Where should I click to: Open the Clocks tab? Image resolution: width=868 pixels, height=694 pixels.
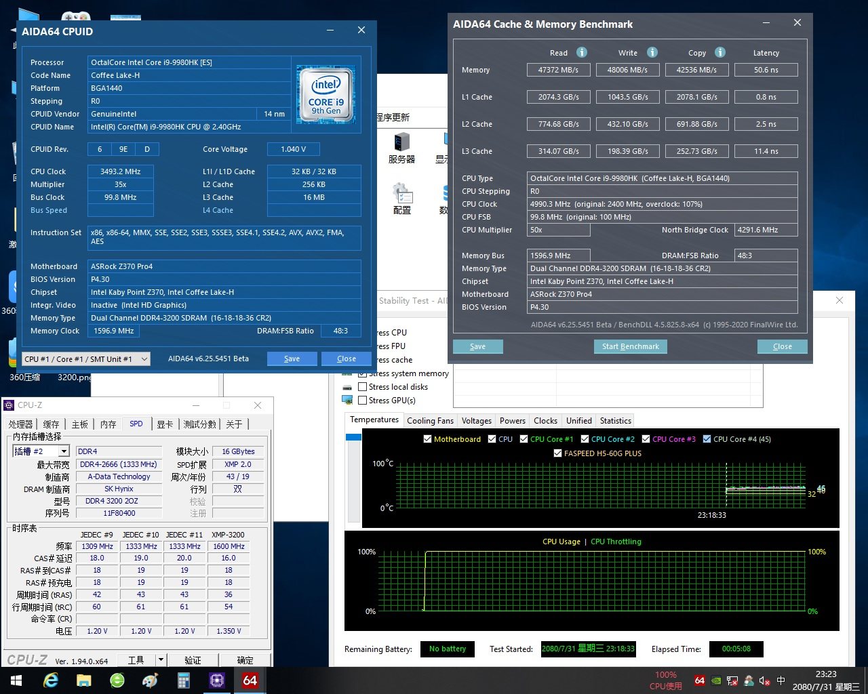[545, 421]
